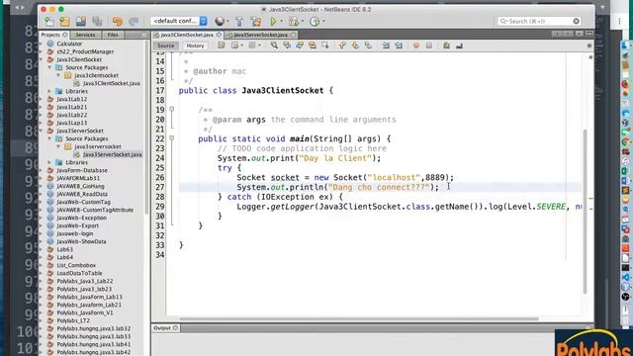633x356 pixels.
Task: Select Java3ClientSocket.java in project tree
Action: coord(112,83)
